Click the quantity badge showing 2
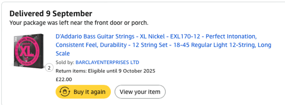The height and width of the screenshot is (105, 285). click(49, 68)
